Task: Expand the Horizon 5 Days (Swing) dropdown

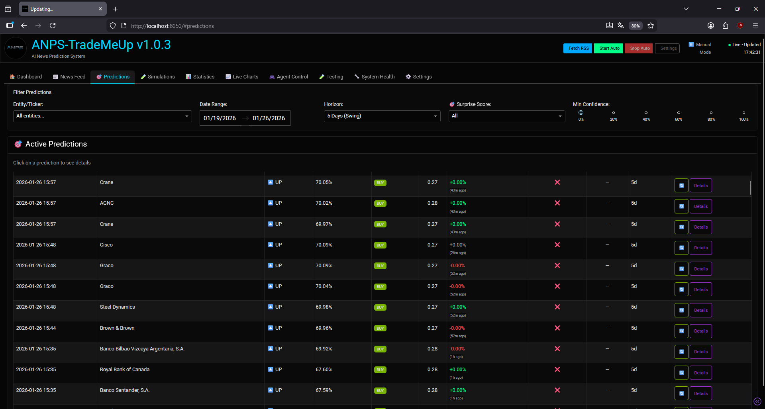Action: click(382, 116)
